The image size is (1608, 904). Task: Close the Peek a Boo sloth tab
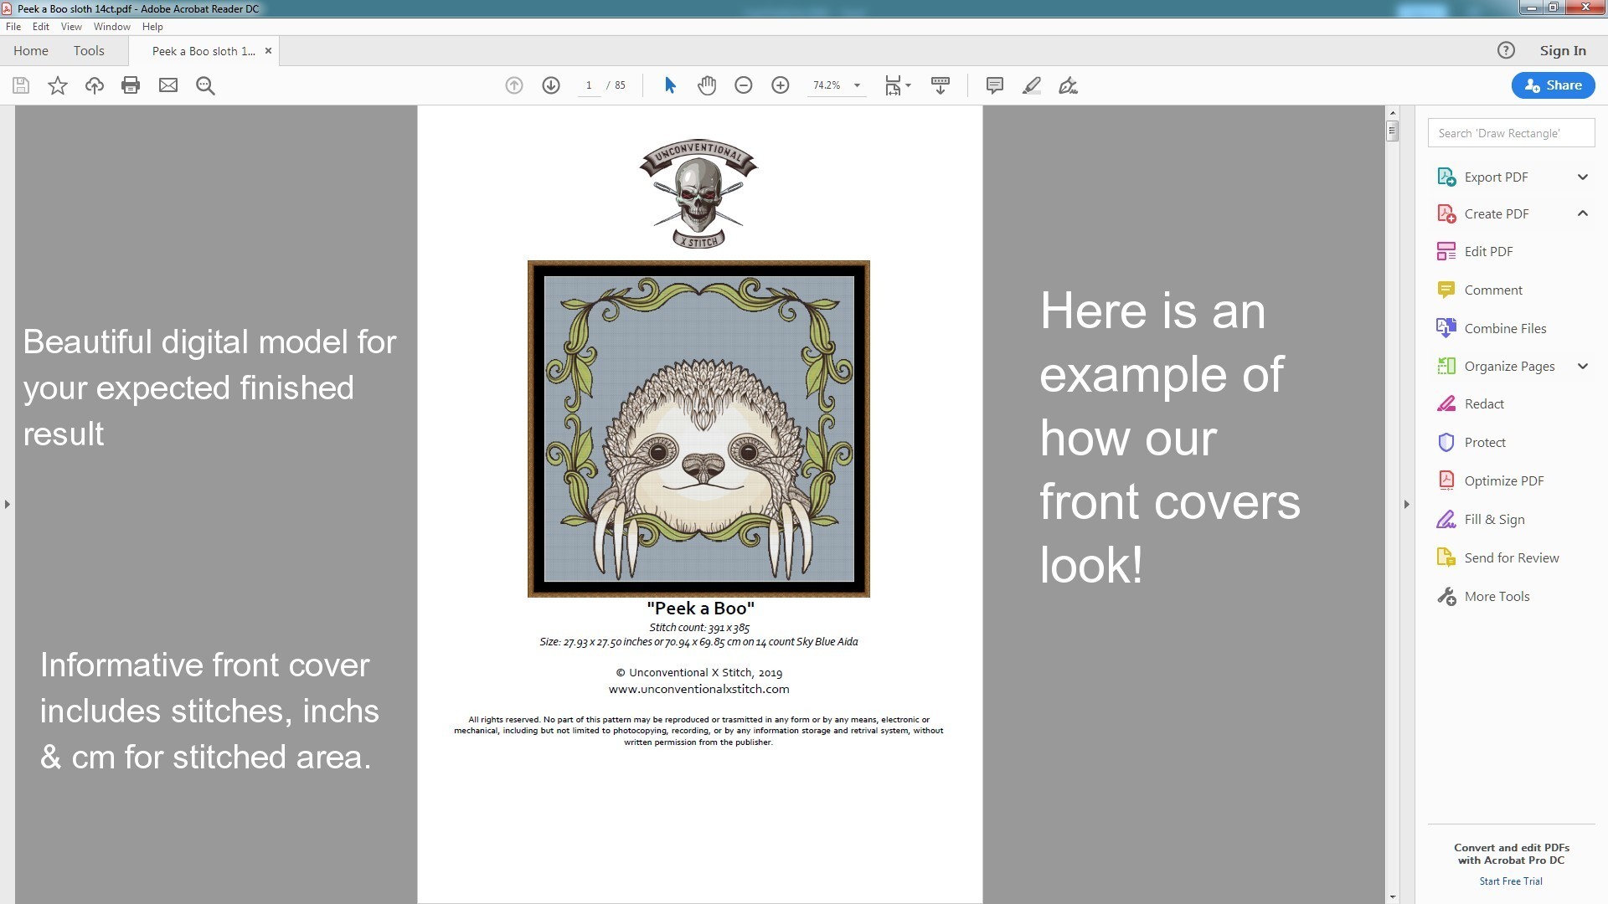pyautogui.click(x=268, y=51)
